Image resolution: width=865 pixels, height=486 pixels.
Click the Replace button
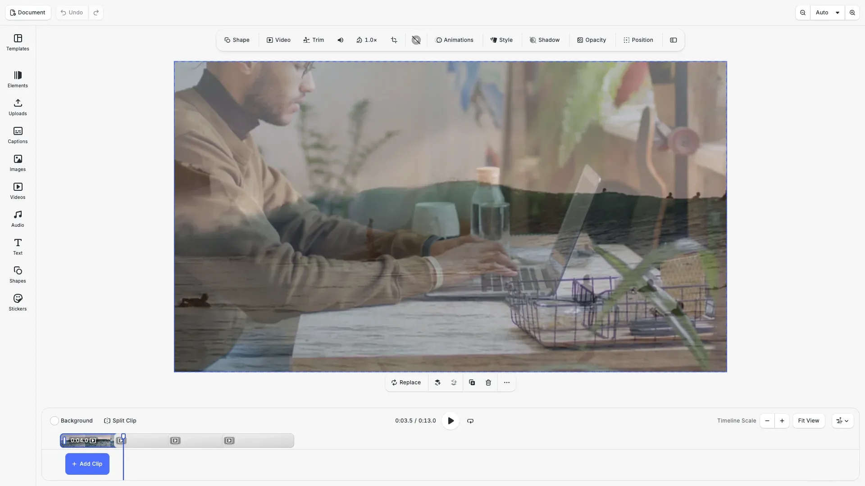point(406,382)
